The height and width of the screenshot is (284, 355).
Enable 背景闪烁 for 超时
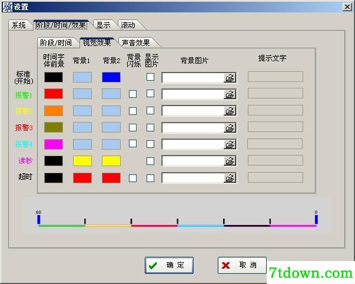coord(132,178)
